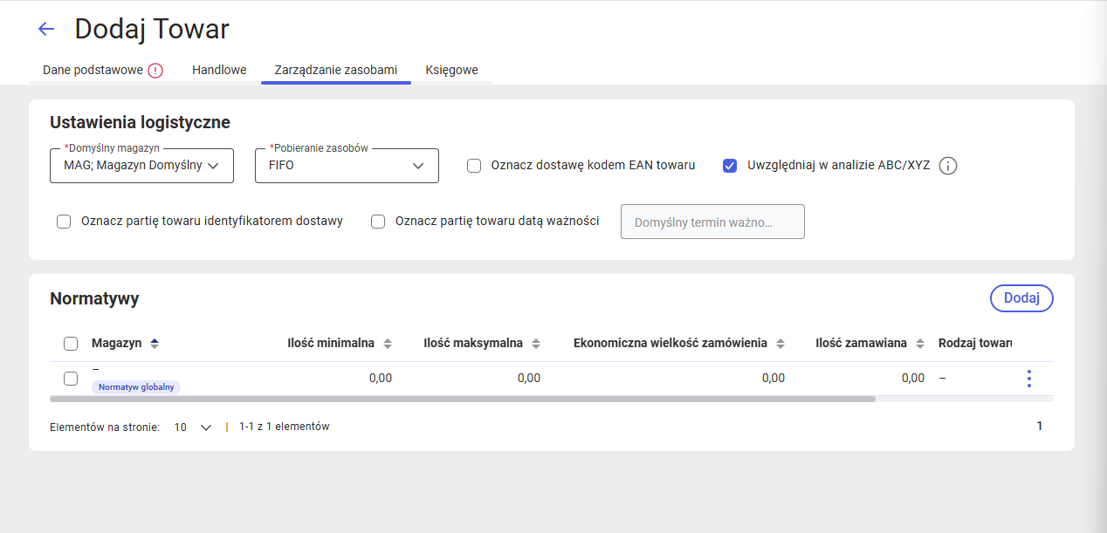The width and height of the screenshot is (1107, 533).
Task: Click the horizontal scrollbar of Normatywy table
Action: tap(463, 399)
